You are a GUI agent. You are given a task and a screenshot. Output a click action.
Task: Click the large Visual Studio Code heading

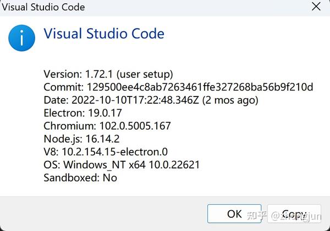coord(104,33)
